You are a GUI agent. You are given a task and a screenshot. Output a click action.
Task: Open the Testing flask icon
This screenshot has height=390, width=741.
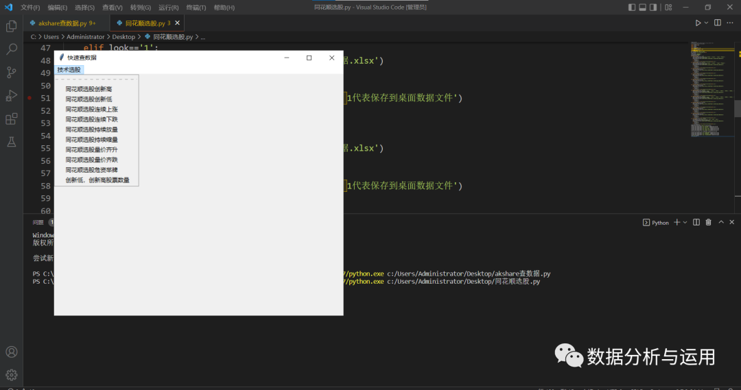[12, 142]
